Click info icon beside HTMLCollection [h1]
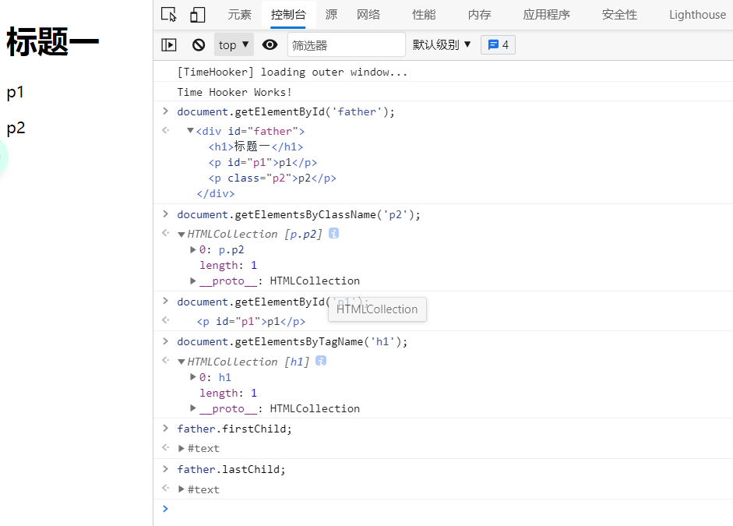This screenshot has width=733, height=526. point(321,362)
